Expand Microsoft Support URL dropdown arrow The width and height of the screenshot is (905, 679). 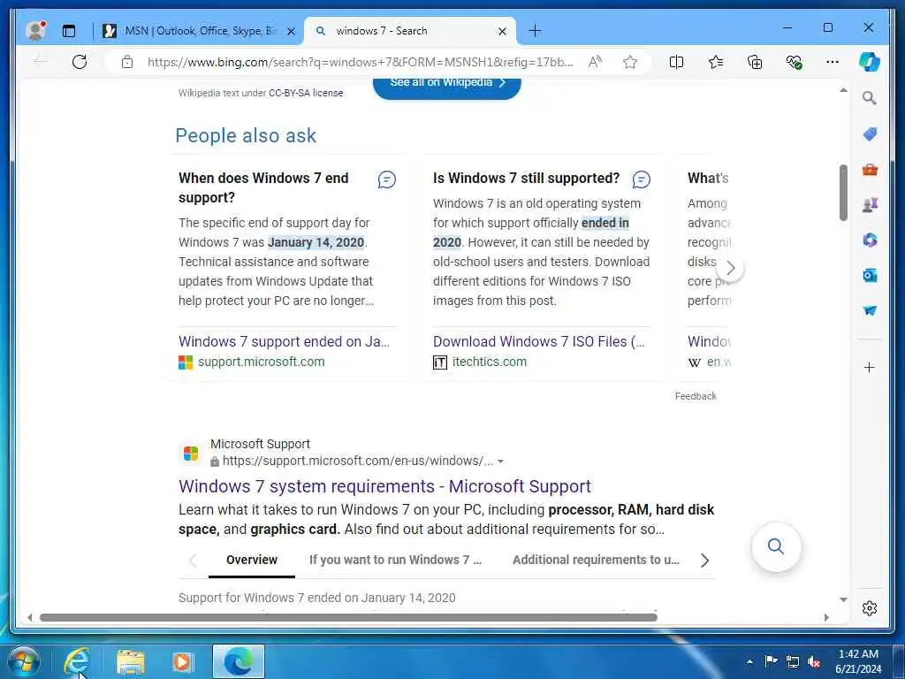[x=500, y=462]
